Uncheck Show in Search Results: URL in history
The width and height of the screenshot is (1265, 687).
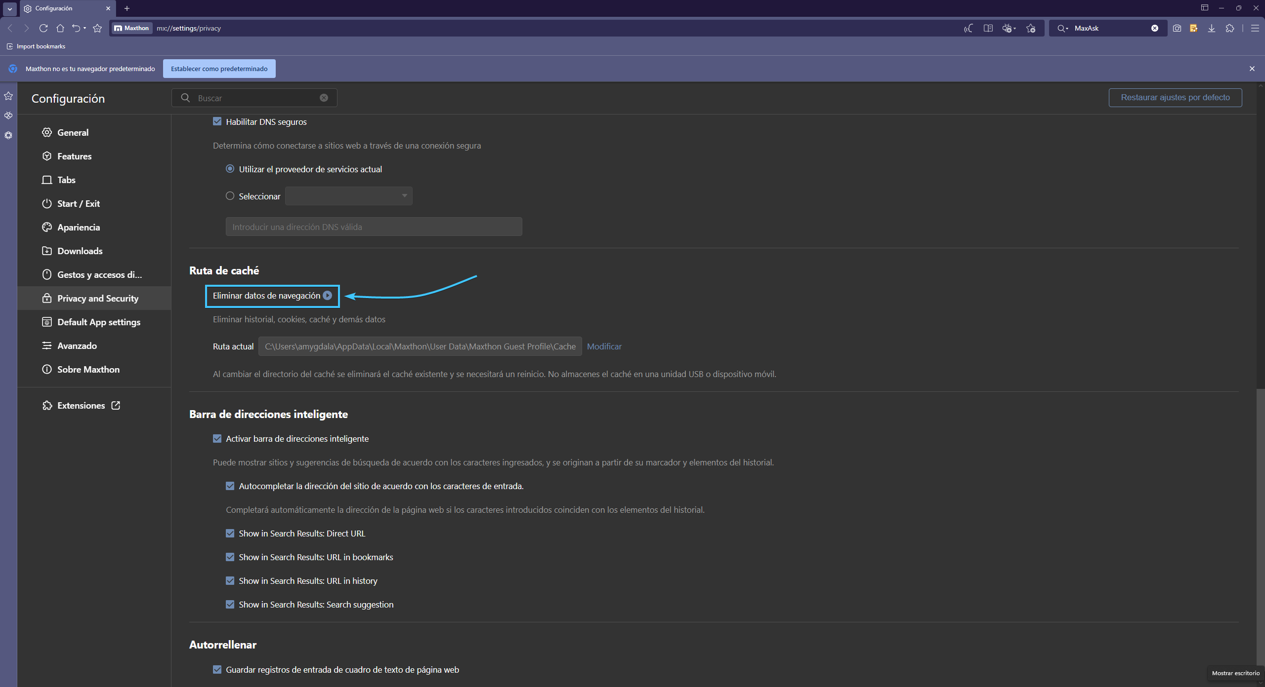point(230,580)
